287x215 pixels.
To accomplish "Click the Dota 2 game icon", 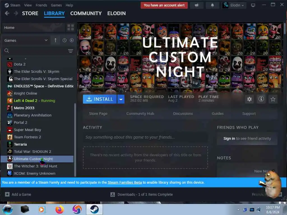I will click(10, 64).
